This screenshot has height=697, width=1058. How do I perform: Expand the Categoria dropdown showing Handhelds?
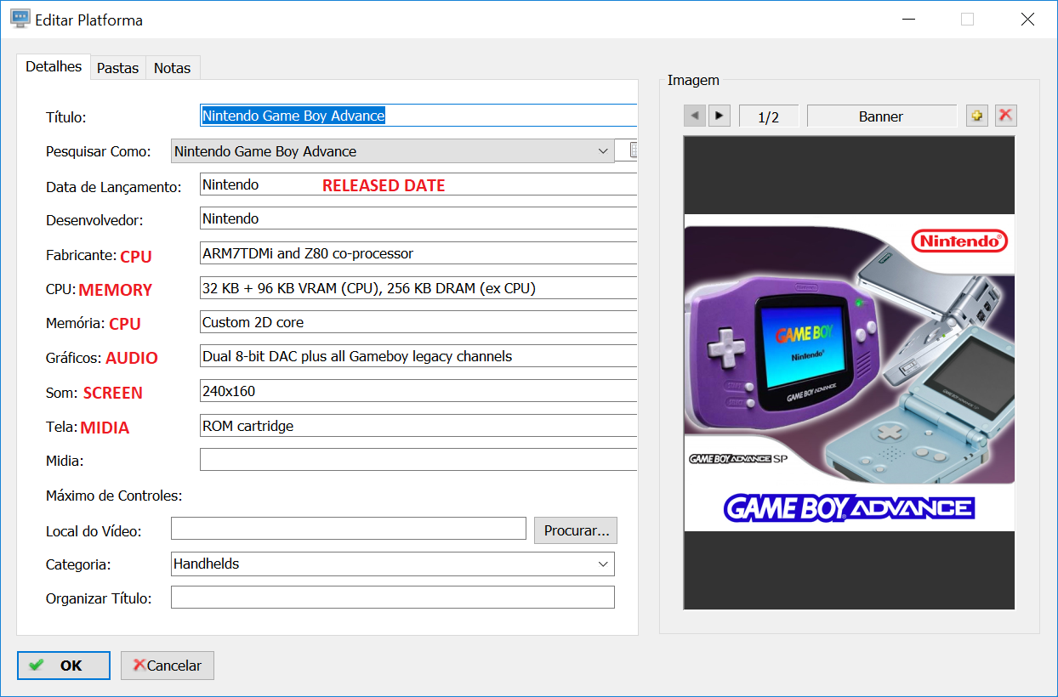[604, 564]
